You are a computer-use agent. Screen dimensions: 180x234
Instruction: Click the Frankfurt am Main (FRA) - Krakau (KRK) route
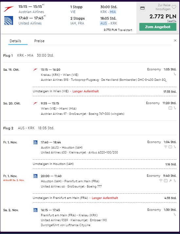(69, 215)
